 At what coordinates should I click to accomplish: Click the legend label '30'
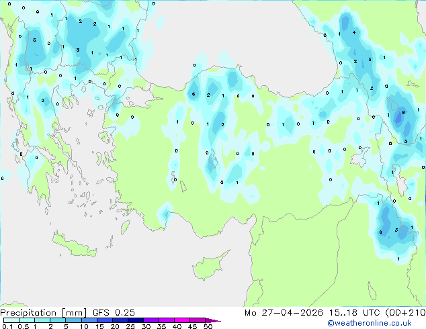[146, 326]
